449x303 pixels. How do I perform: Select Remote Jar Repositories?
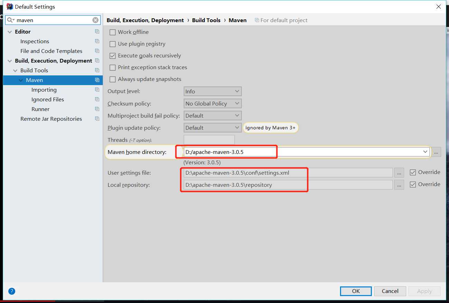tap(51, 119)
